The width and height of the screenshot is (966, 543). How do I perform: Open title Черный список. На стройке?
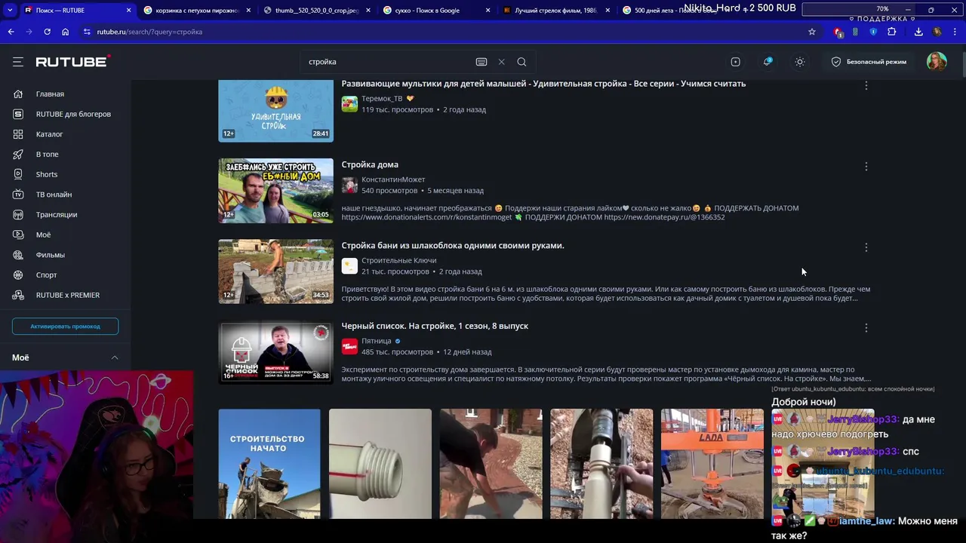[x=435, y=326]
